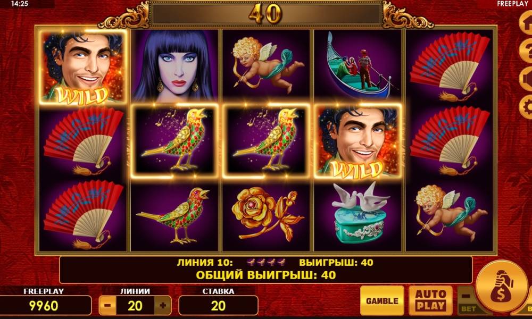532x319 pixels.
Task: Increase lines with the plus button
Action: [162, 305]
